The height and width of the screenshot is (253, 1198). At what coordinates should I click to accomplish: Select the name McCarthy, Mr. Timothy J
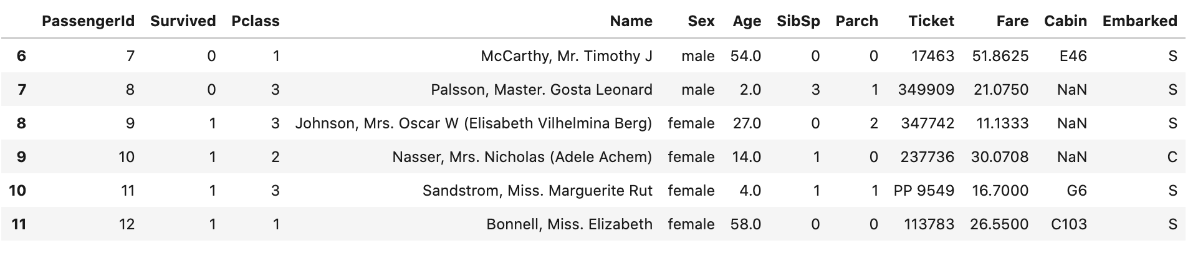coord(567,56)
